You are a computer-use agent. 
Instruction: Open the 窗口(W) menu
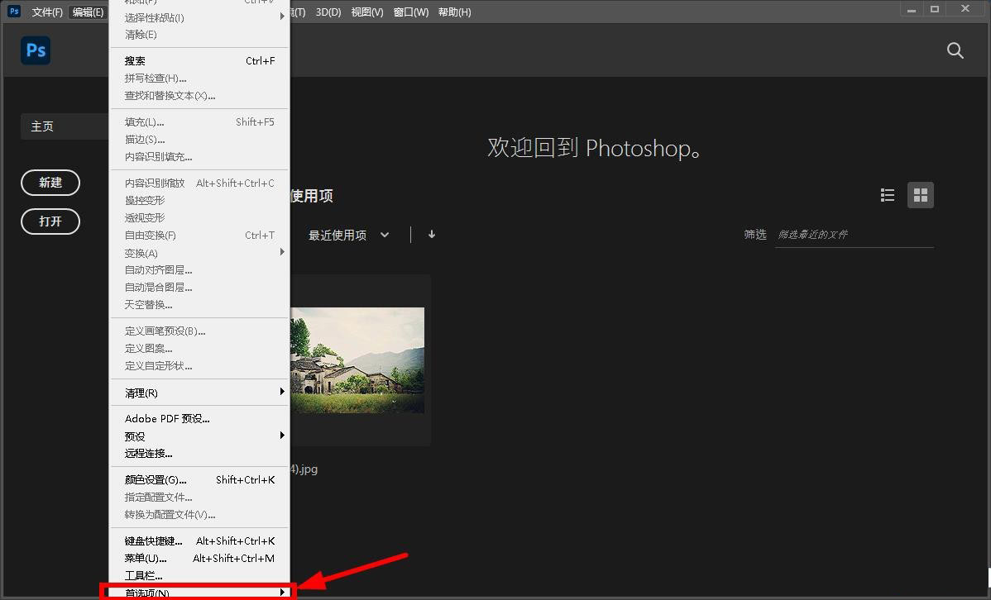coord(411,12)
